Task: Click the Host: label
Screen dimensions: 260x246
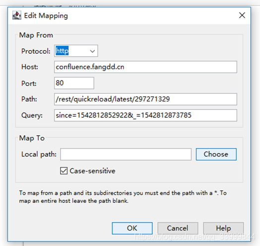Action: point(30,67)
